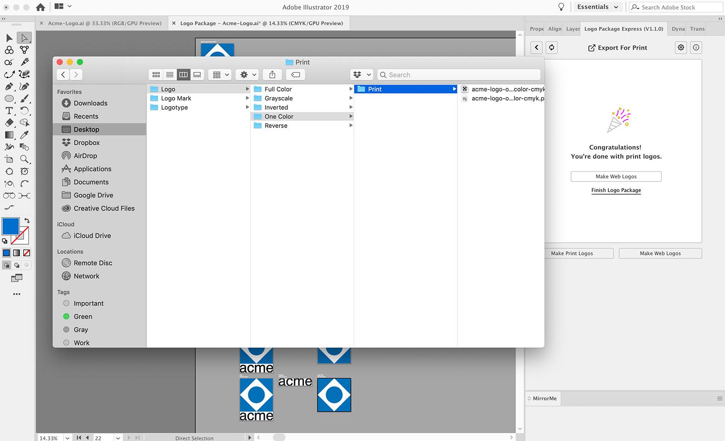Open the Dropbox dropdown in Finder
Screen dimensions: 725x441
pos(362,74)
